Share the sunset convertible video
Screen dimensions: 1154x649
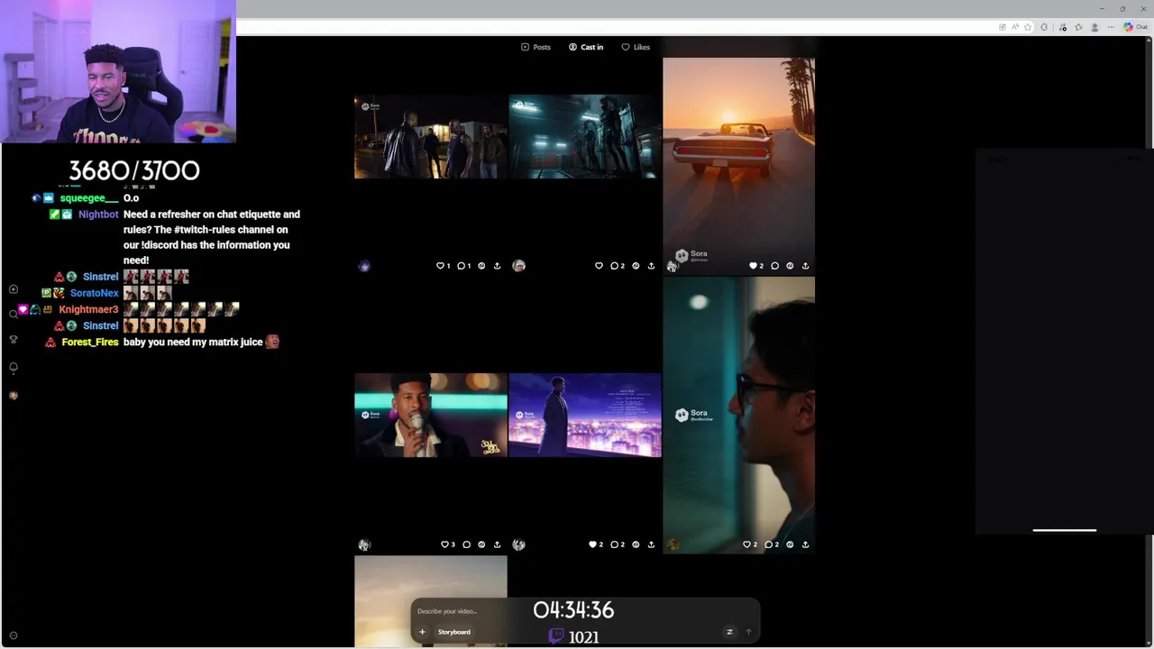click(805, 266)
